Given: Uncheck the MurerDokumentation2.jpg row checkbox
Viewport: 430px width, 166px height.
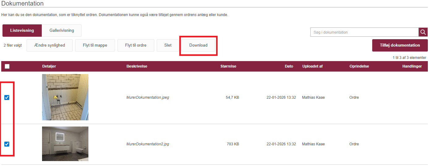Looking at the screenshot, I should (x=7, y=144).
